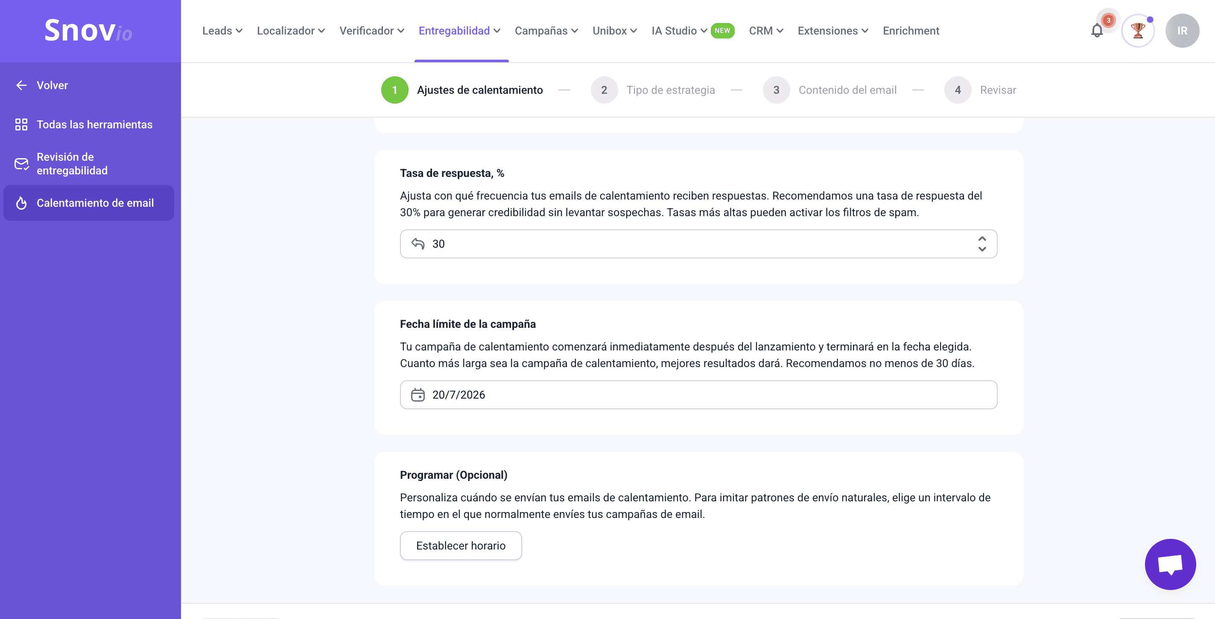Expand the Entregabilidad dropdown
The width and height of the screenshot is (1215, 619).
[459, 30]
